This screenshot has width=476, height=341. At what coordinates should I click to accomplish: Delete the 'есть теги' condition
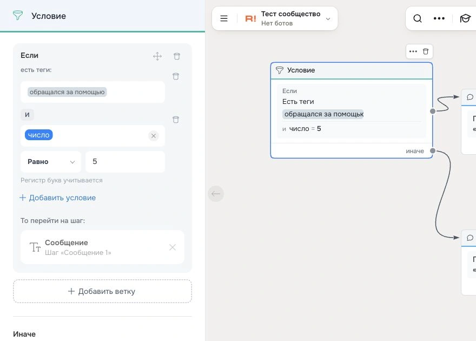tap(176, 76)
